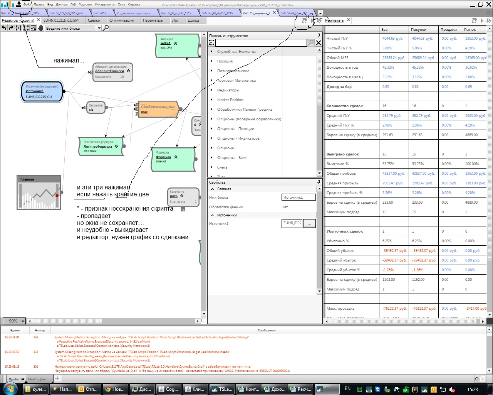
Task: Click the checklist icon in editor toolbar
Action: [33, 28]
